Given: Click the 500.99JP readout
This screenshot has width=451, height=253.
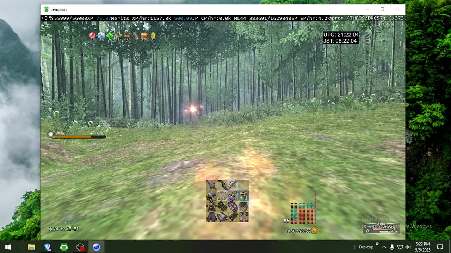Looking at the screenshot, I should (x=186, y=18).
